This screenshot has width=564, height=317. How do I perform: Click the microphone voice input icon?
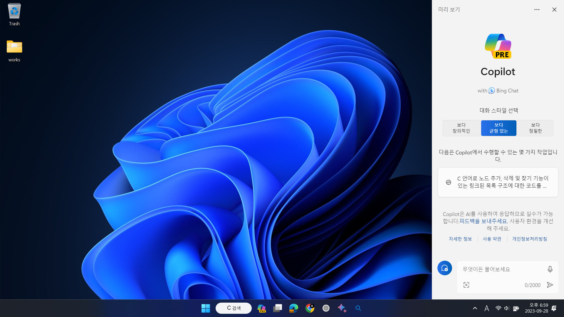pyautogui.click(x=550, y=269)
